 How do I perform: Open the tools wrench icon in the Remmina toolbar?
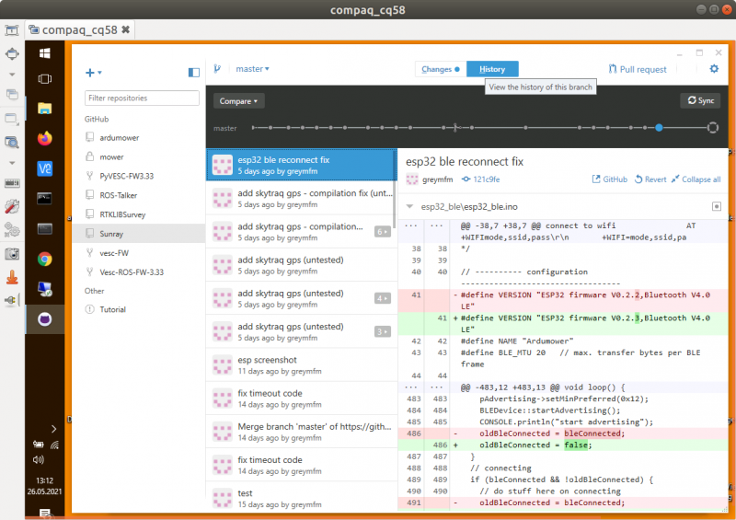[12, 206]
